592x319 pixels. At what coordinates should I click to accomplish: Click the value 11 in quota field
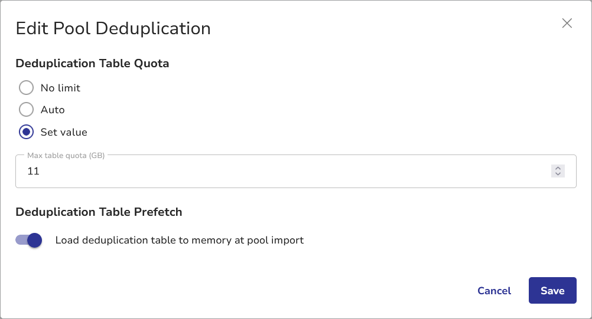click(x=33, y=172)
